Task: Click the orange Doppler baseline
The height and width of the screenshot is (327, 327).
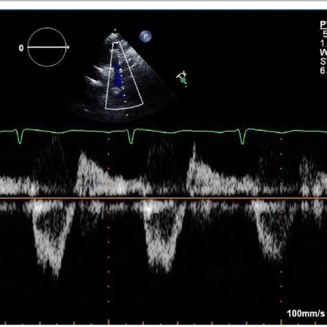Action: pyautogui.click(x=163, y=198)
